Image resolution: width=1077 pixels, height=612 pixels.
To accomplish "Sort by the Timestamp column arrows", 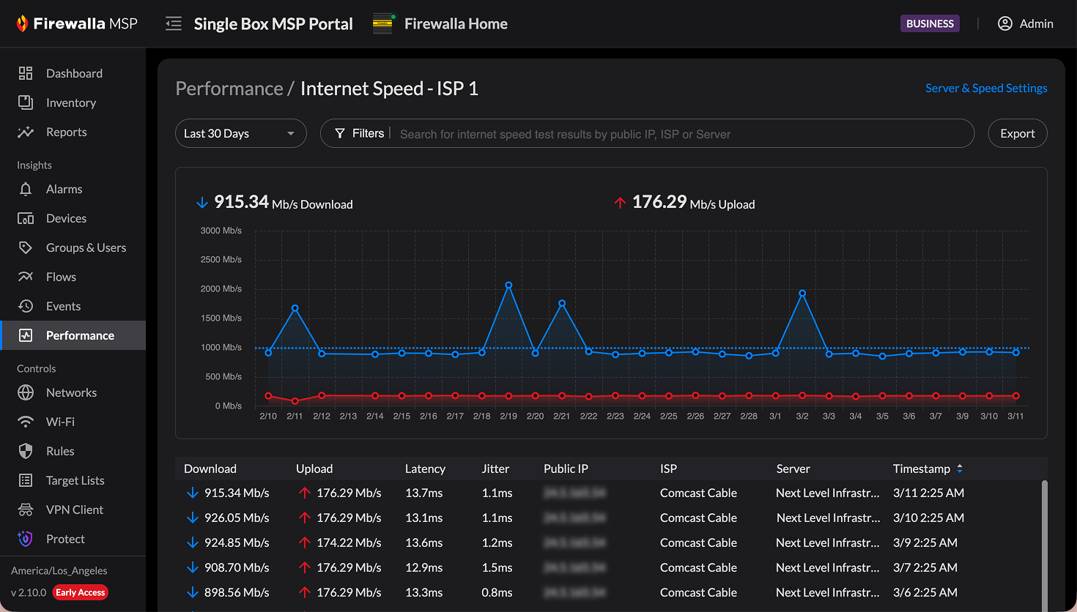I will click(x=960, y=469).
